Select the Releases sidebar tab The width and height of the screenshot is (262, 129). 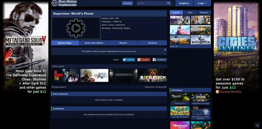point(204,12)
